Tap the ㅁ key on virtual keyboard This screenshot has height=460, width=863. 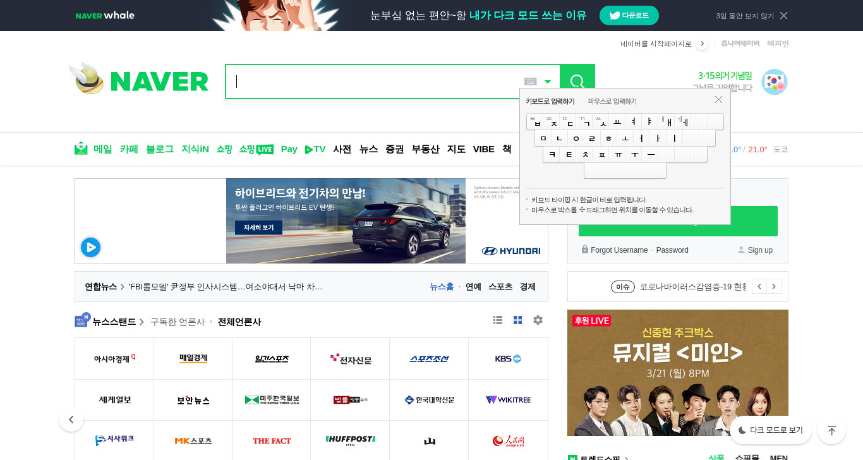click(x=543, y=138)
